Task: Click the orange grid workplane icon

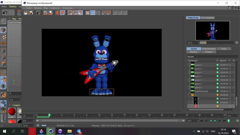Action: coord(3,43)
